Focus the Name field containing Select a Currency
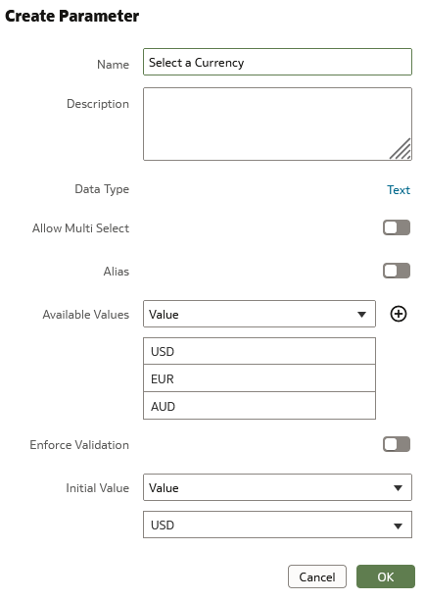 point(277,62)
